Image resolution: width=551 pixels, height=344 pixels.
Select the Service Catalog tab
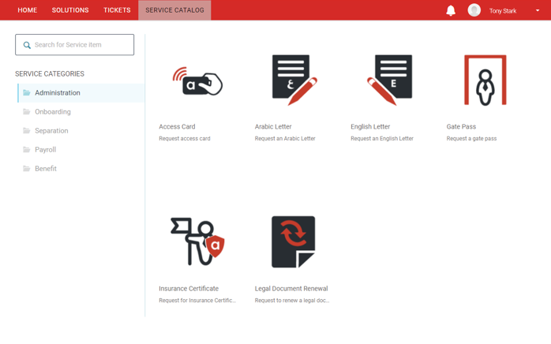pos(174,10)
